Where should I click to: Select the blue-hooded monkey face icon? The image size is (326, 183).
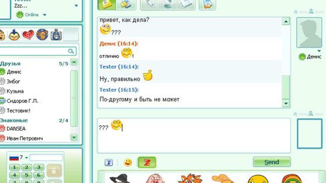42,35
